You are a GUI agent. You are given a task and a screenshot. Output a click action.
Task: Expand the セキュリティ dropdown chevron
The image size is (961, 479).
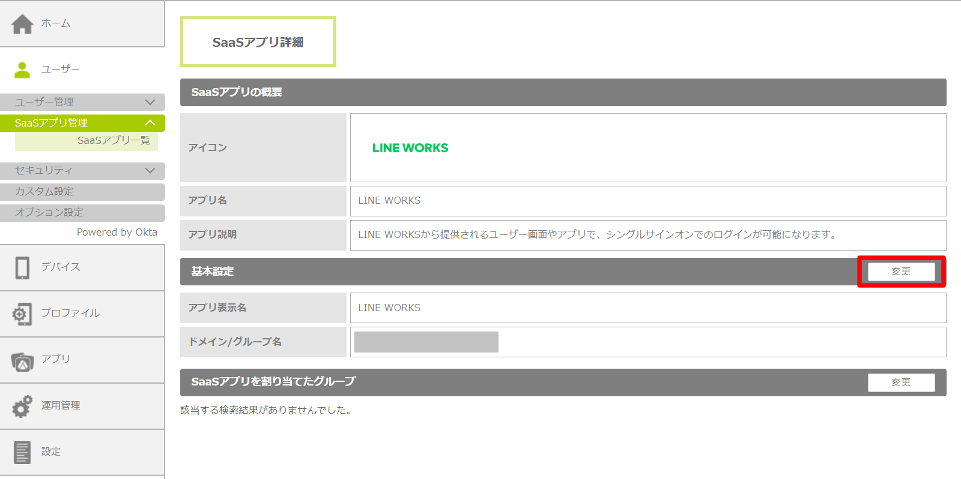[150, 171]
